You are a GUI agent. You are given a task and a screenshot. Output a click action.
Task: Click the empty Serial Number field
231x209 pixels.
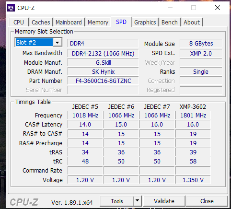[103, 90]
